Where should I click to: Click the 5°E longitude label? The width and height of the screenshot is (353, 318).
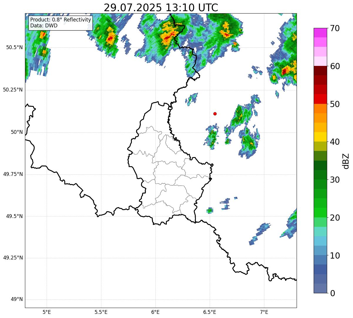(x=47, y=312)
